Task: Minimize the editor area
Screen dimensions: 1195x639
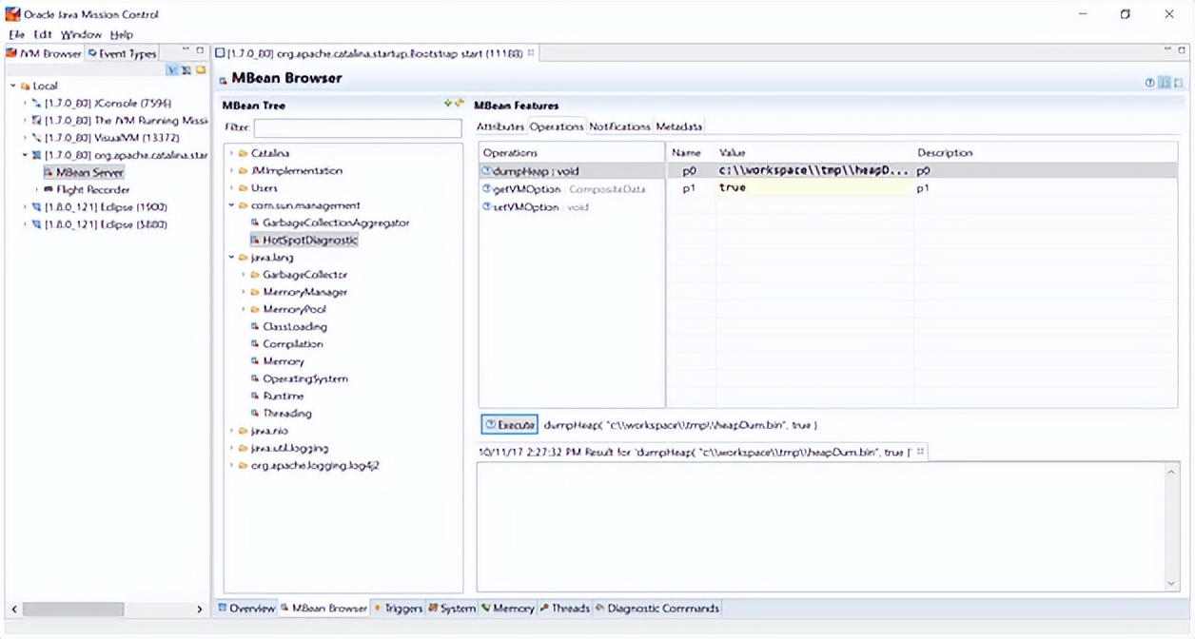Action: (1168, 50)
